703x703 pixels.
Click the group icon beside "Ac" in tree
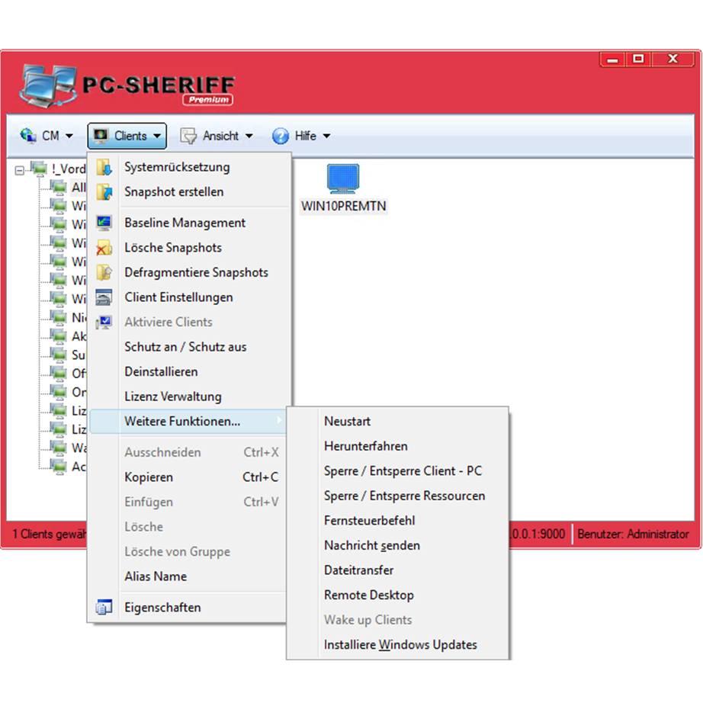point(58,467)
